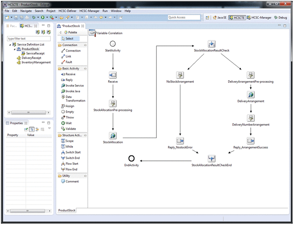The image size is (294, 225).
Task: Select the EndActivity circle node
Action: tap(131, 158)
